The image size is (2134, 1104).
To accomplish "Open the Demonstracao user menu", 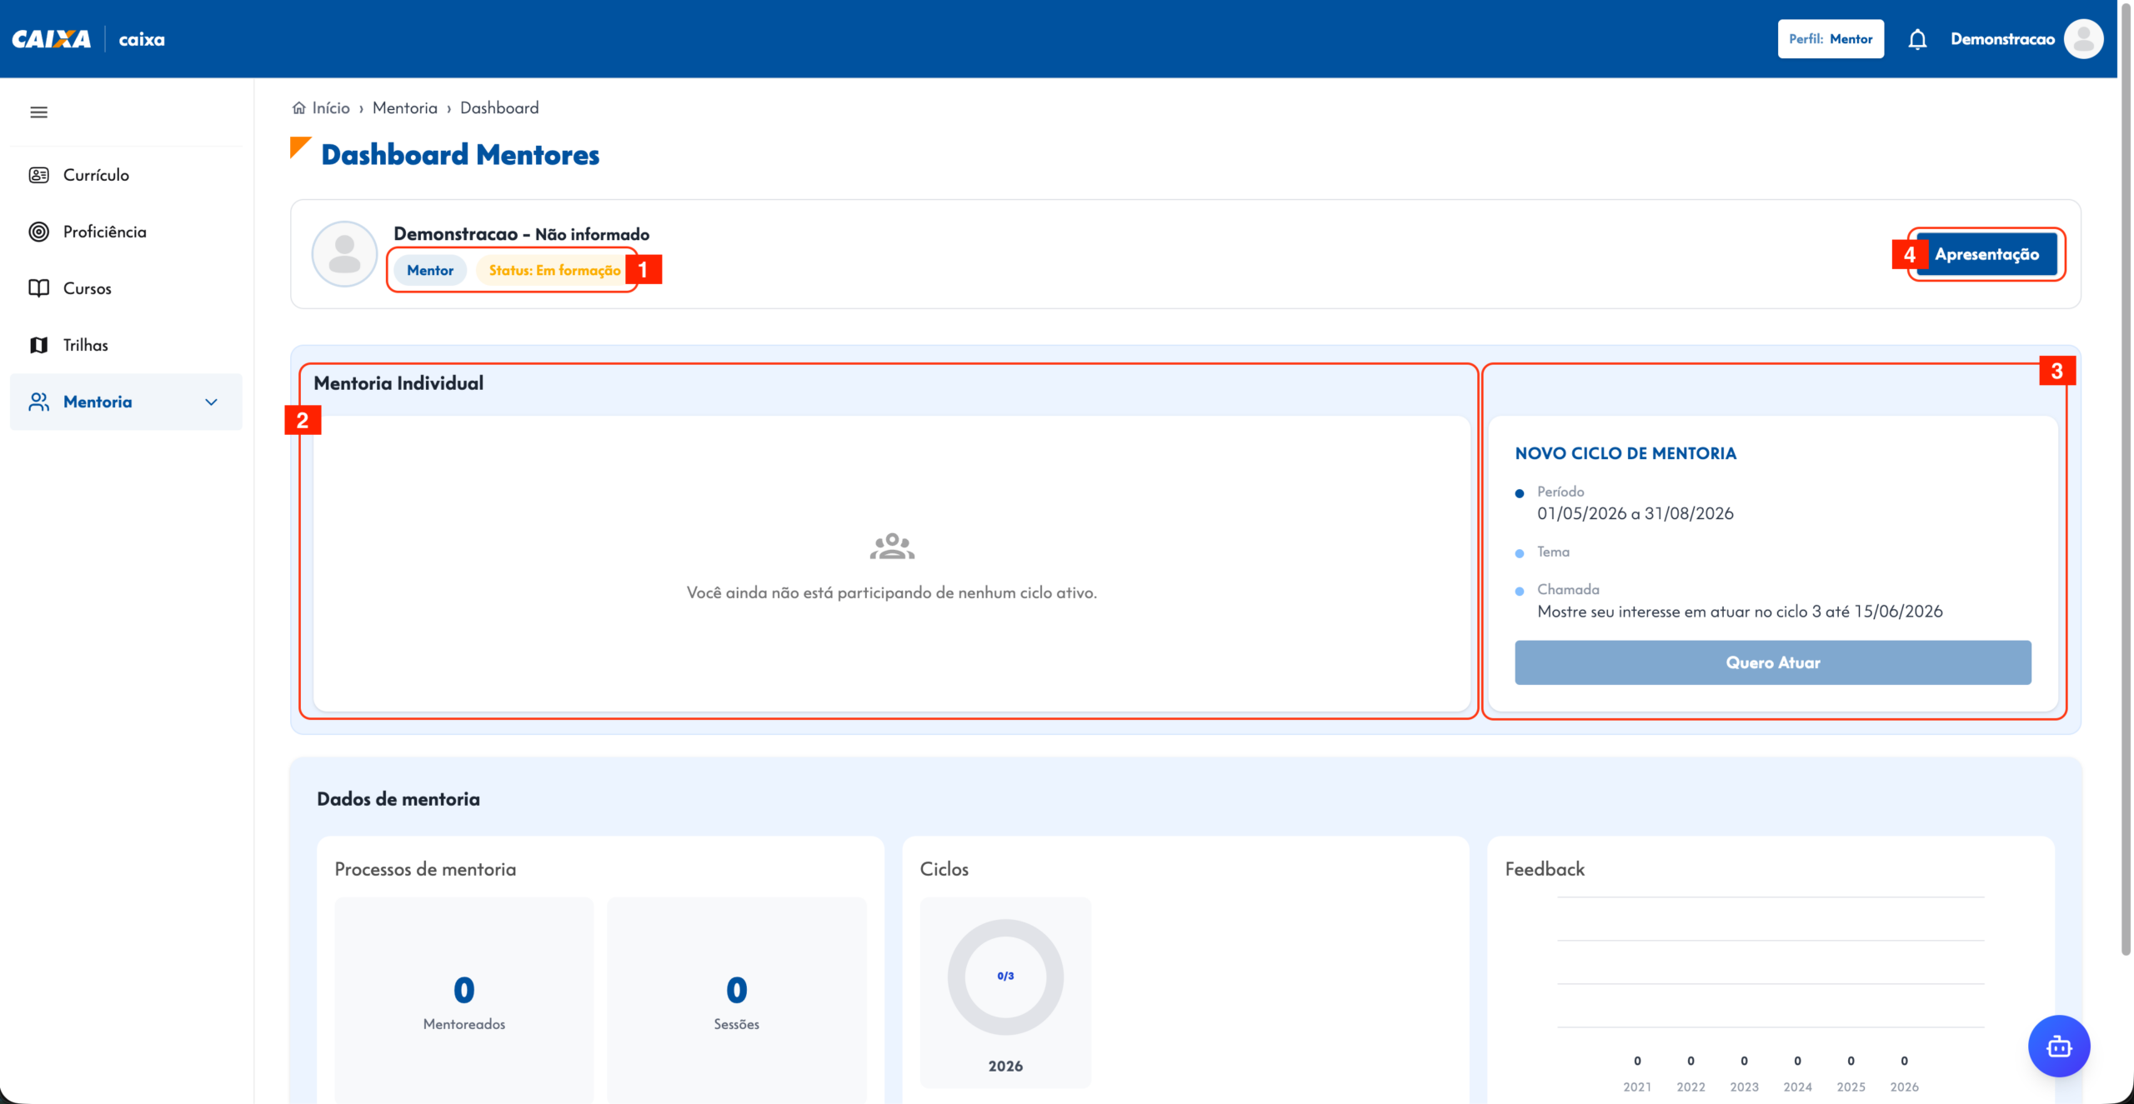I will click(x=2002, y=39).
